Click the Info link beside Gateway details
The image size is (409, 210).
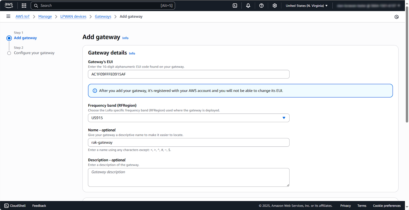tap(132, 54)
